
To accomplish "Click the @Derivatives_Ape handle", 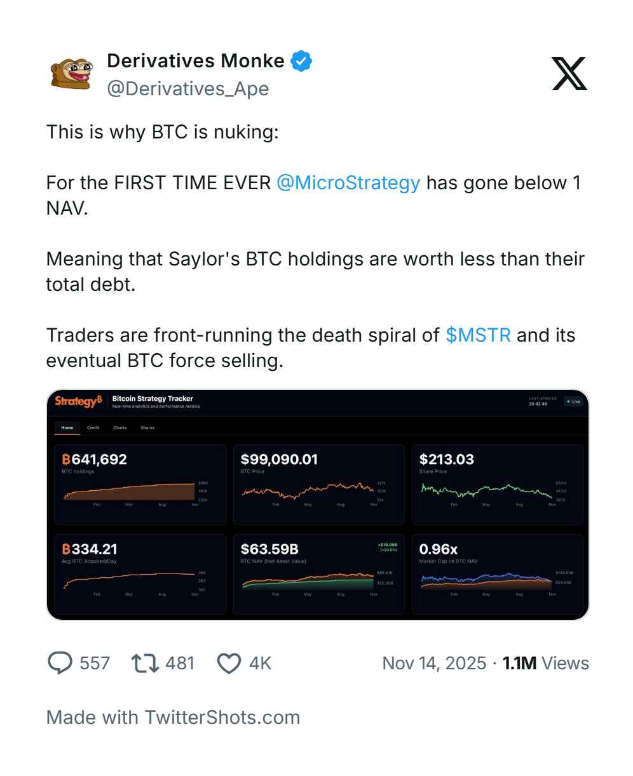I will pos(187,88).
